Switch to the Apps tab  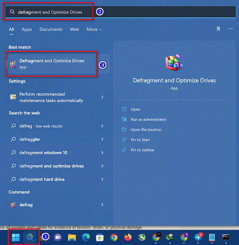coord(27,30)
